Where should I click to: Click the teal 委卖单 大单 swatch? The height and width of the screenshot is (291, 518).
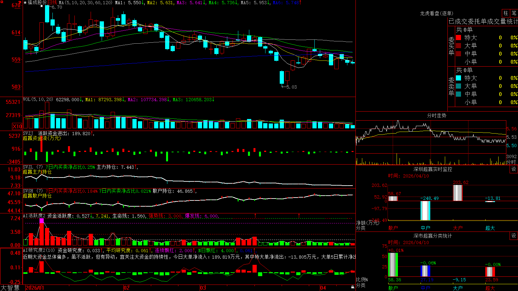[x=458, y=86]
